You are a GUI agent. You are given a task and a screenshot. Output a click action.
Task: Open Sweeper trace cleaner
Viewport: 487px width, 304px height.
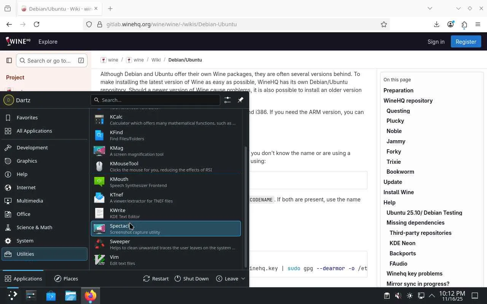tap(166, 244)
